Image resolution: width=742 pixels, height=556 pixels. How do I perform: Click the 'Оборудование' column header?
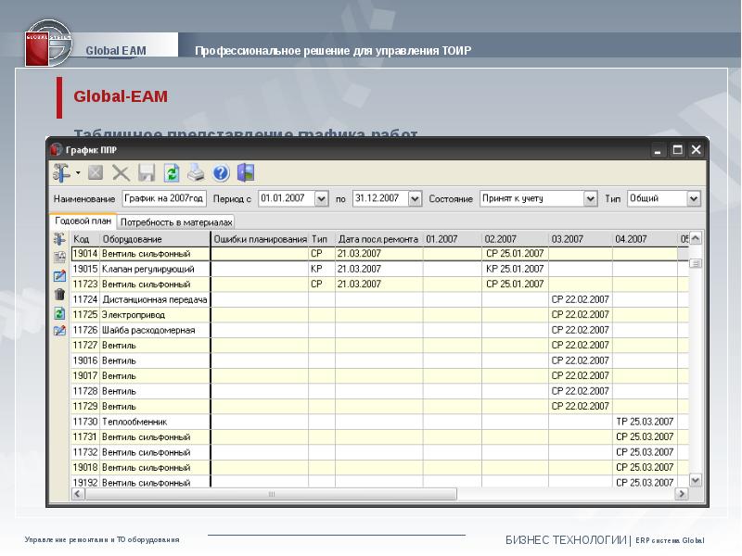pyautogui.click(x=154, y=239)
